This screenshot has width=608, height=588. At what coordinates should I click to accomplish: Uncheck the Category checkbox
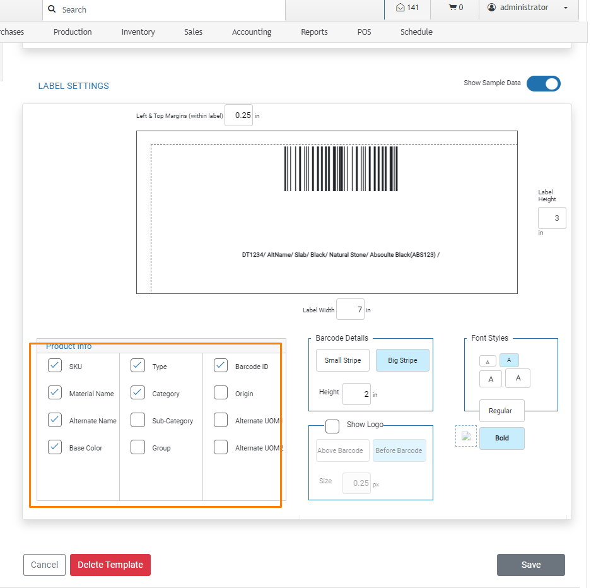point(137,392)
